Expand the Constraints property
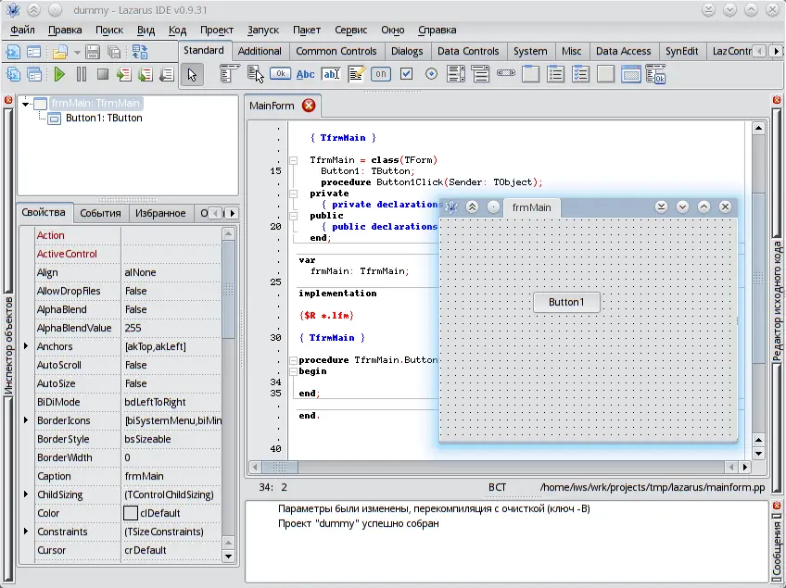Screen dimensions: 786x588 tap(26, 531)
